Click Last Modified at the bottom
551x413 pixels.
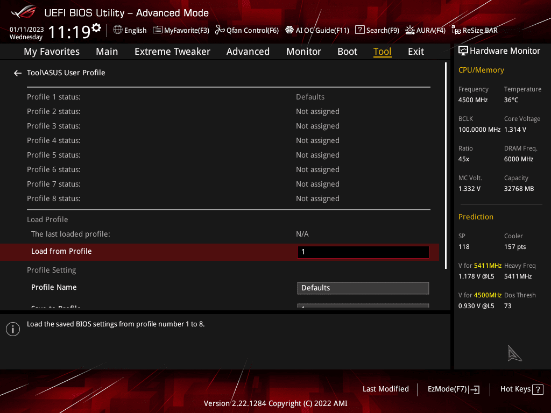pyautogui.click(x=385, y=389)
